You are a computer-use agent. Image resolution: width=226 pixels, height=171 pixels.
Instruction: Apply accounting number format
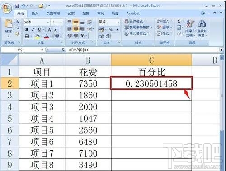(x=102, y=29)
